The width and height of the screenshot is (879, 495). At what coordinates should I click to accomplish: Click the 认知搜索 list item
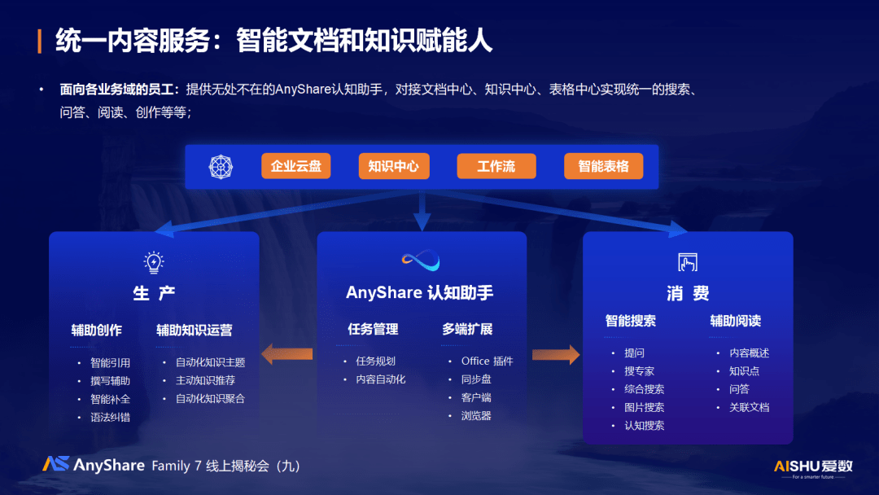[x=644, y=426]
